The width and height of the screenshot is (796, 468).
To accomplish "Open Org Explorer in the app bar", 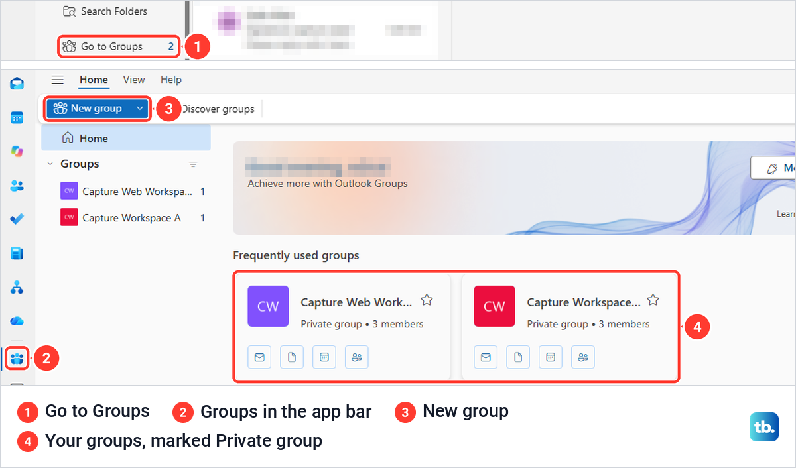I will (17, 287).
